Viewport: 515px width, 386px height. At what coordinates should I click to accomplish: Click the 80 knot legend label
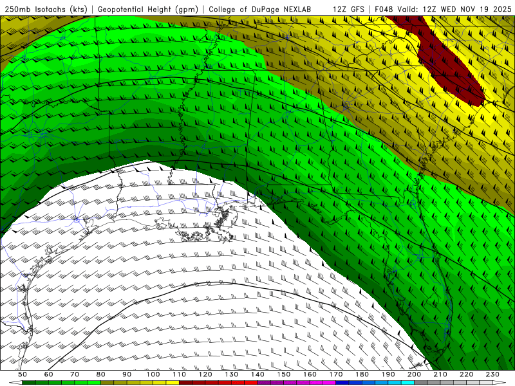(x=101, y=374)
